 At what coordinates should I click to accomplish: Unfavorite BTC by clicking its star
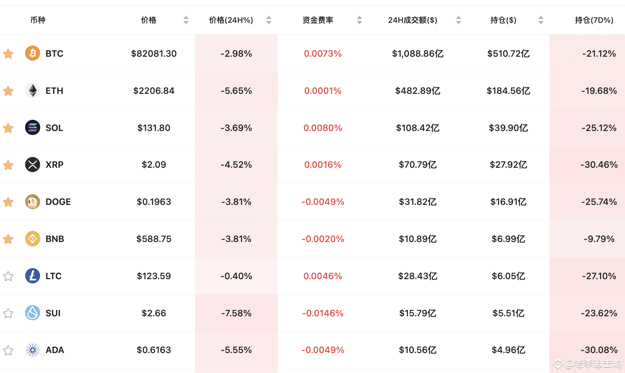pyautogui.click(x=8, y=53)
